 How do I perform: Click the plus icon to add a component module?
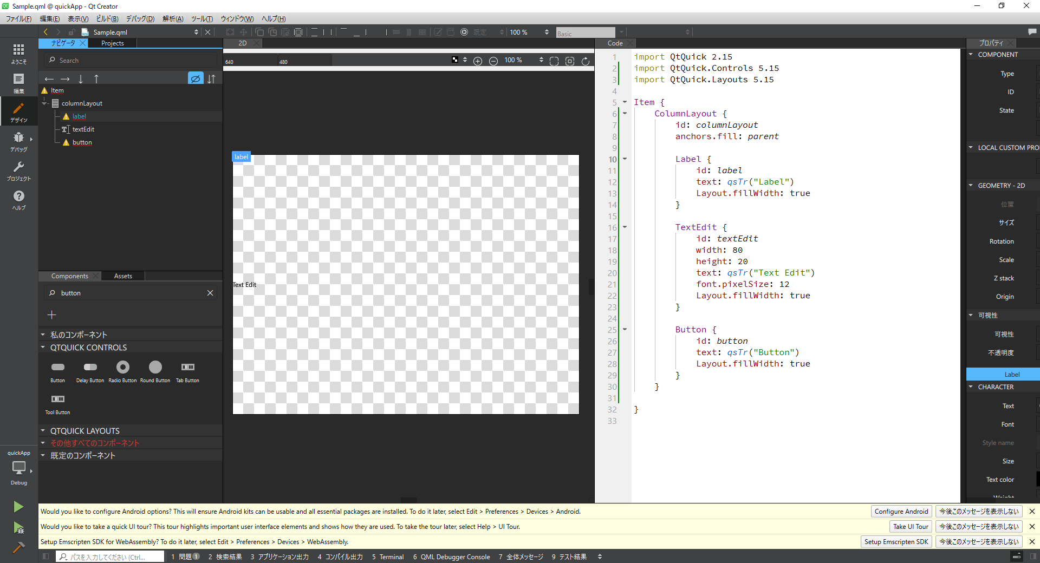point(52,315)
